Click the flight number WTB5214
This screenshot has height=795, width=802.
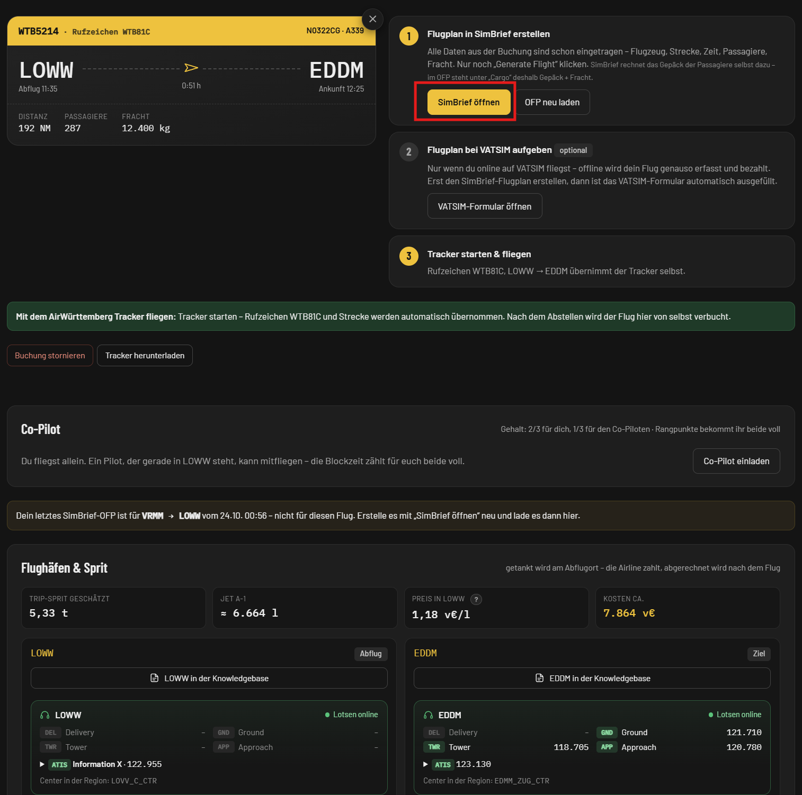pyautogui.click(x=39, y=31)
